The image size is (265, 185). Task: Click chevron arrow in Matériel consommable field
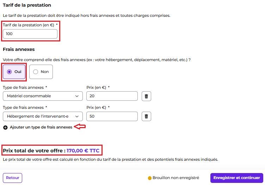(x=77, y=96)
